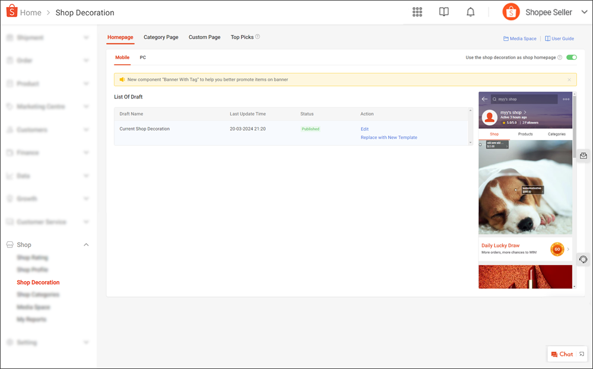Click the Chat panel expand icon
Viewport: 593px width, 369px height.
(x=582, y=354)
